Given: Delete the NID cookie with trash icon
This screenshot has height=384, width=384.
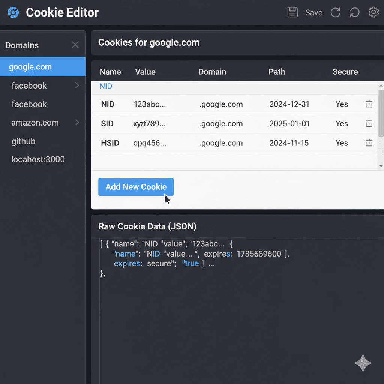Looking at the screenshot, I should click(369, 104).
